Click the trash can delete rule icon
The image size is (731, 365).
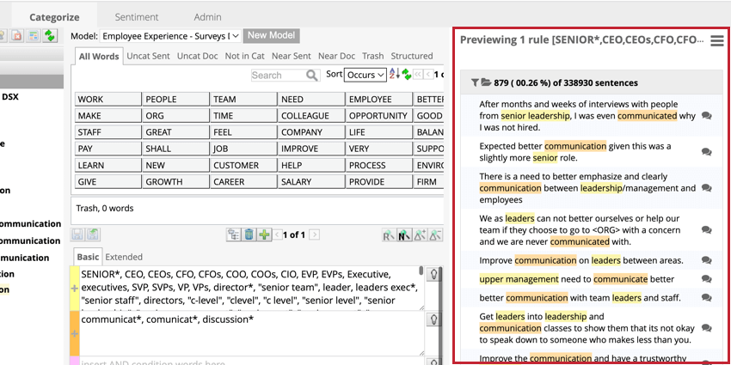pos(249,234)
